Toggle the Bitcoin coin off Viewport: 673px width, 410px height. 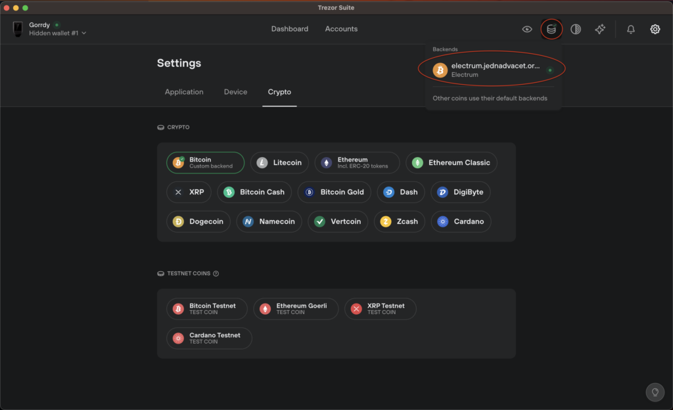(x=205, y=162)
